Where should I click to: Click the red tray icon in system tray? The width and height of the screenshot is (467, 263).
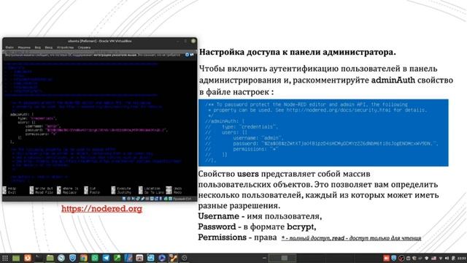(386, 258)
